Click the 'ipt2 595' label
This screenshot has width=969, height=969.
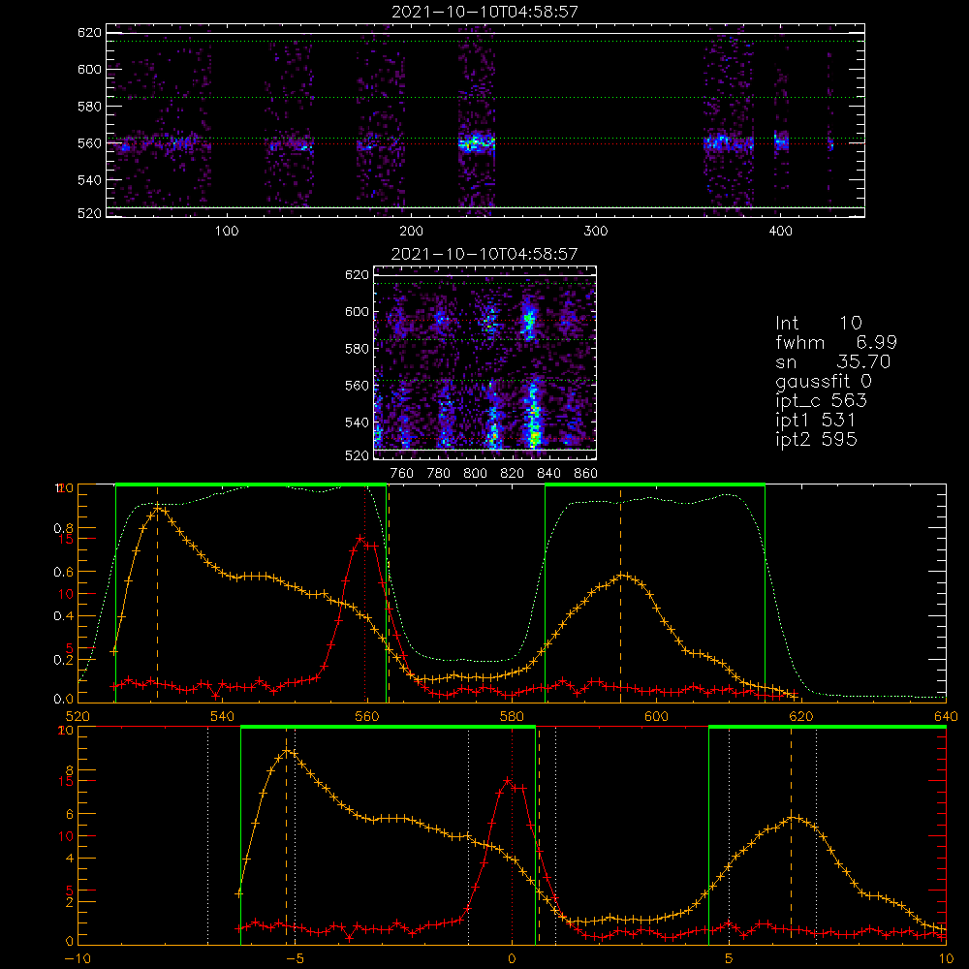click(816, 439)
